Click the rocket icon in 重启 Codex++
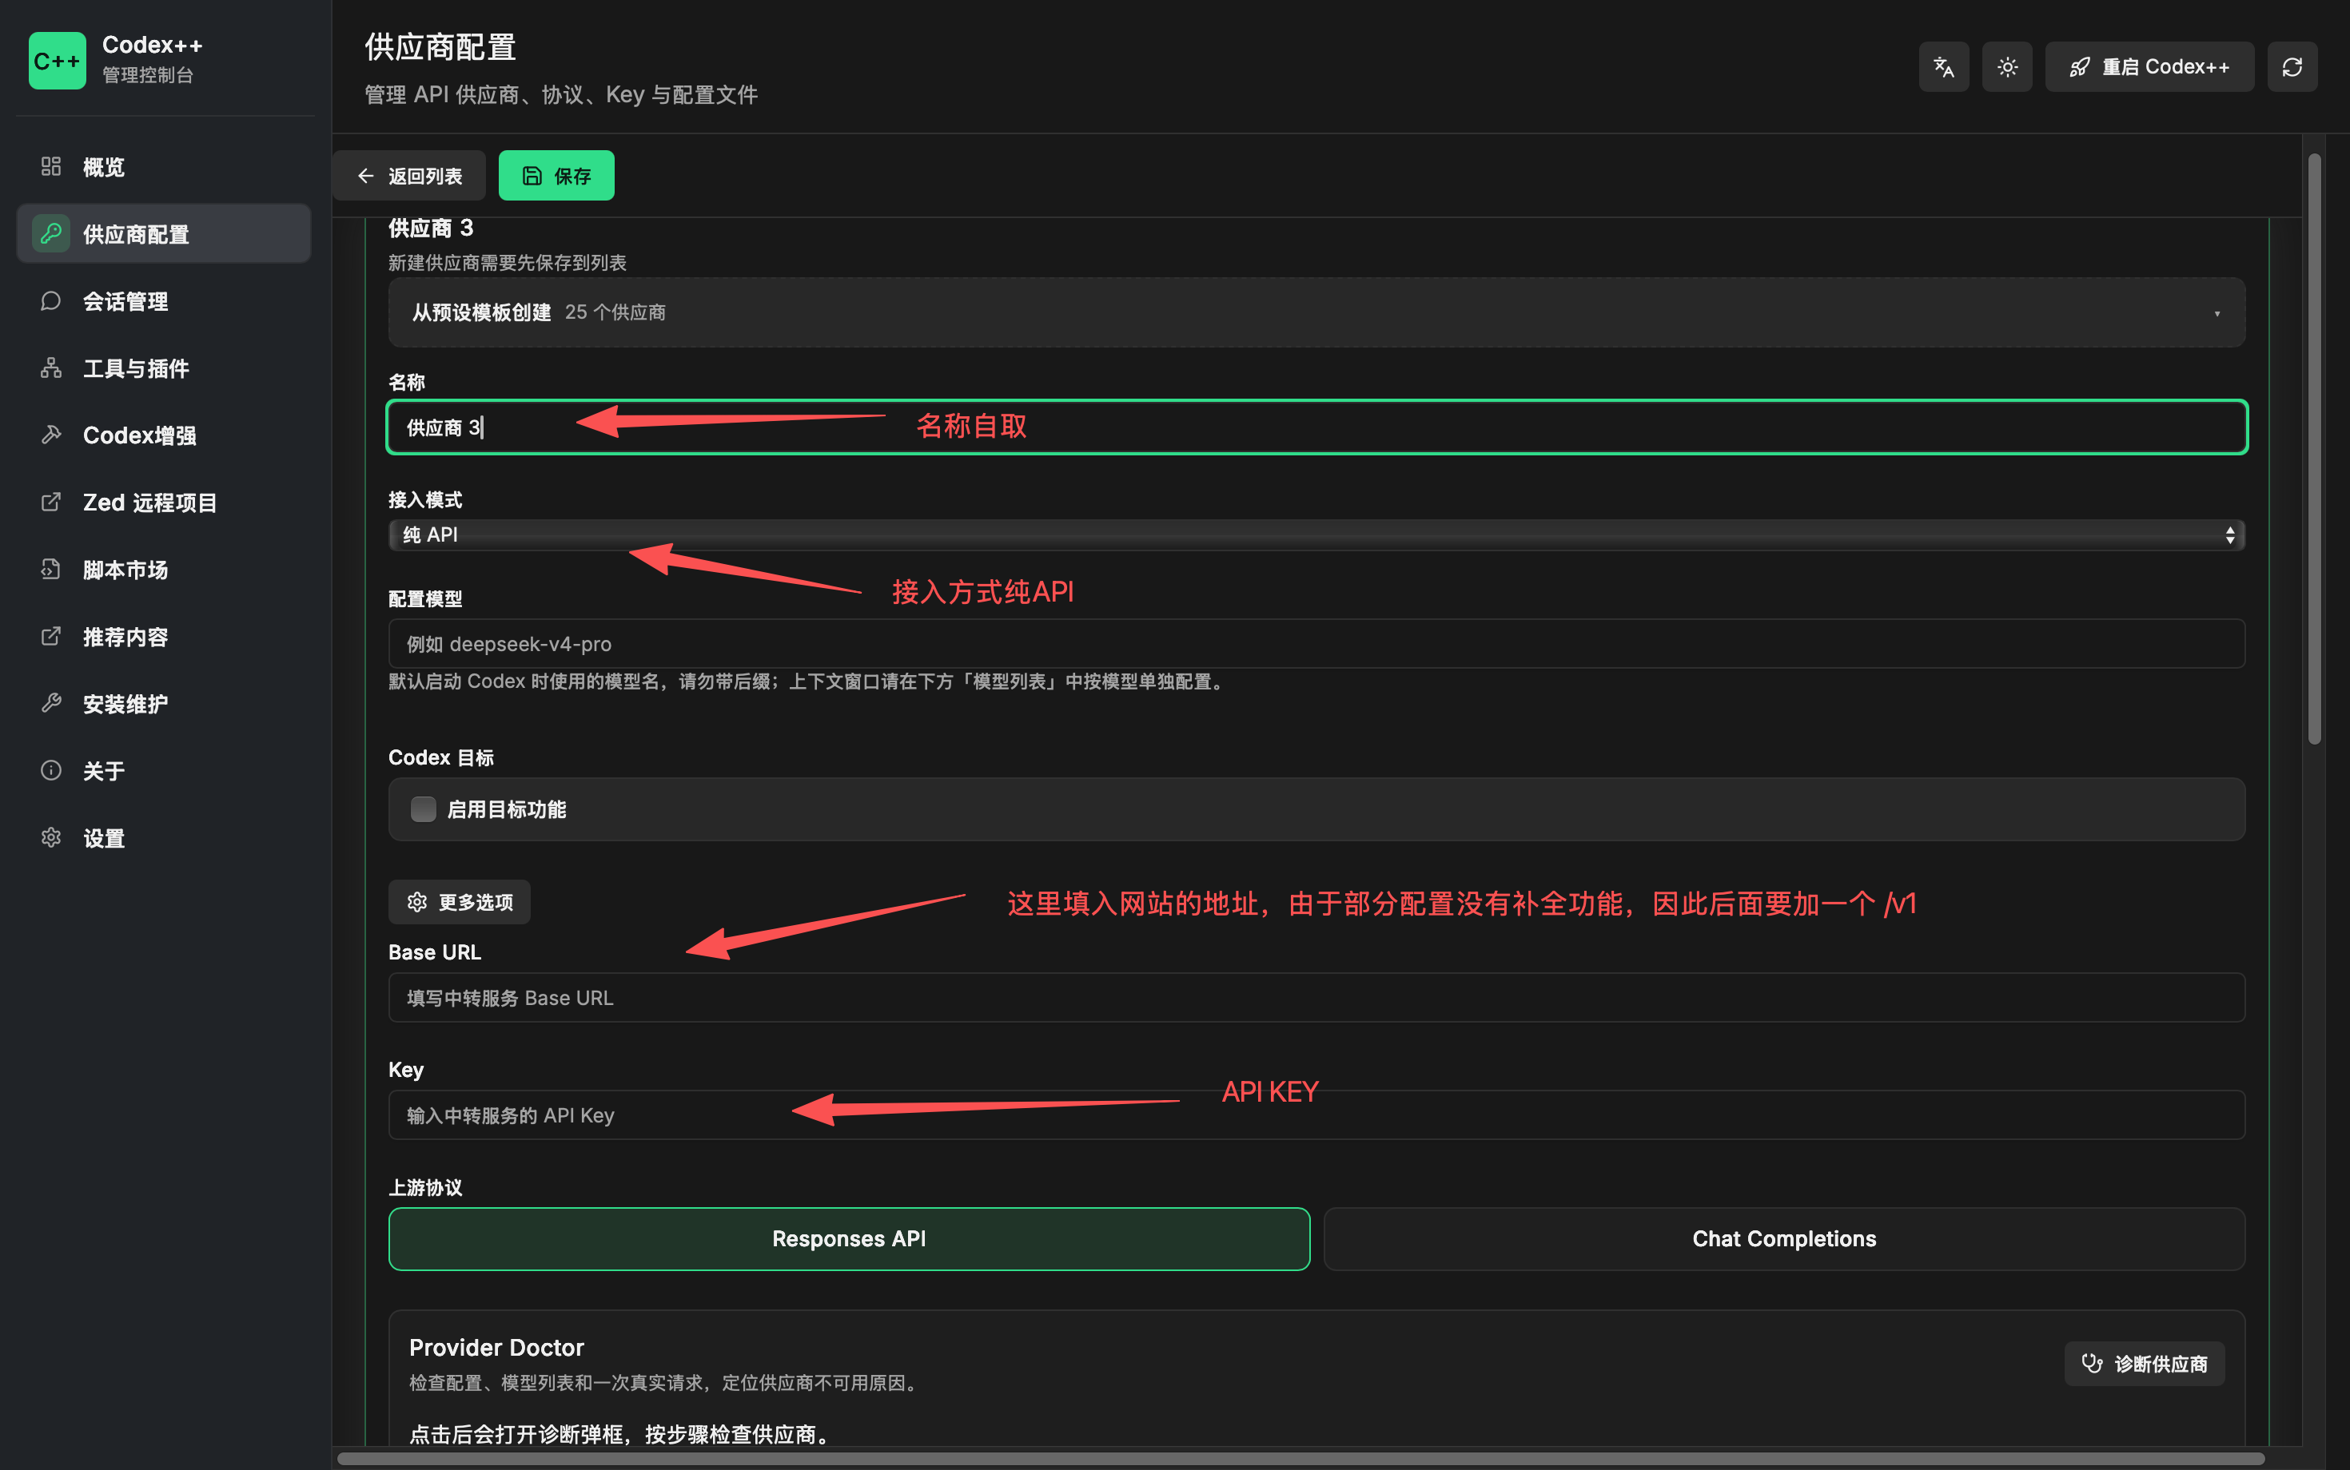This screenshot has width=2350, height=1470. [2078, 67]
